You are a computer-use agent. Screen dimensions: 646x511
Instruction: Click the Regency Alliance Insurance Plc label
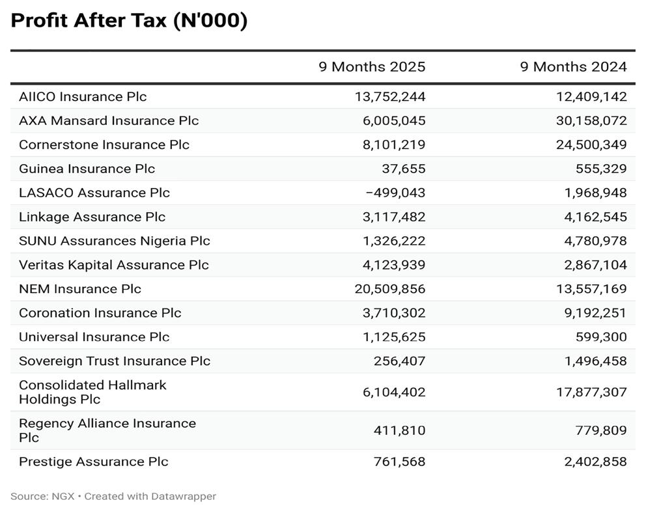click(x=107, y=430)
